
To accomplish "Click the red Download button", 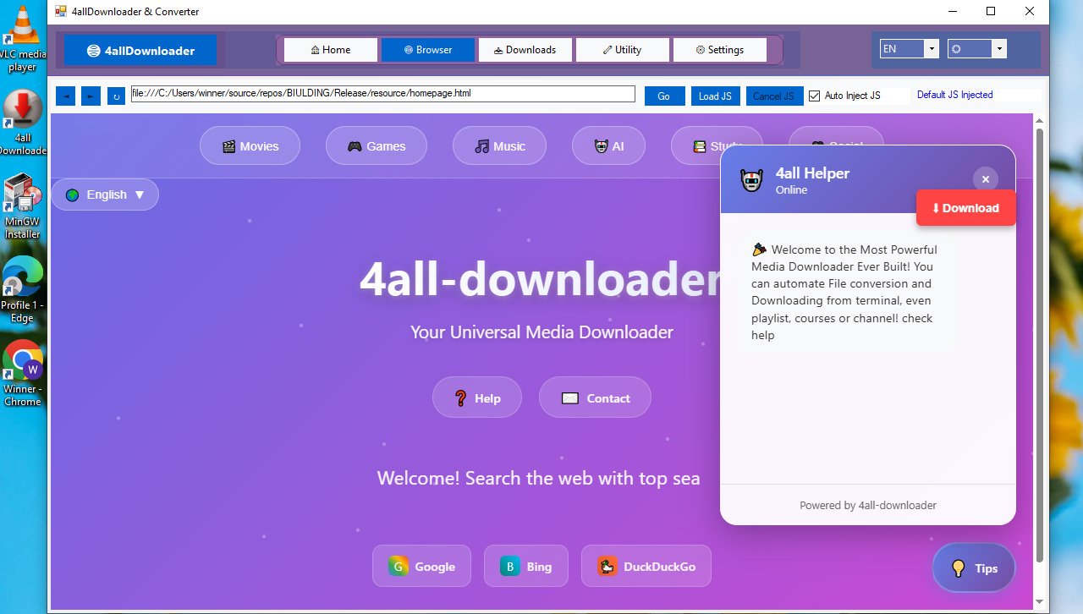I will [x=965, y=208].
